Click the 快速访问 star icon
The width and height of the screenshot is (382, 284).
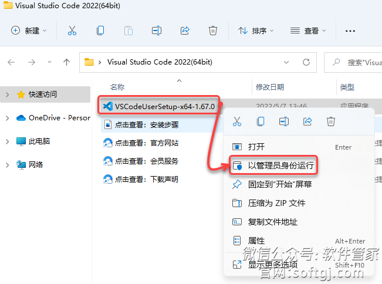click(21, 94)
